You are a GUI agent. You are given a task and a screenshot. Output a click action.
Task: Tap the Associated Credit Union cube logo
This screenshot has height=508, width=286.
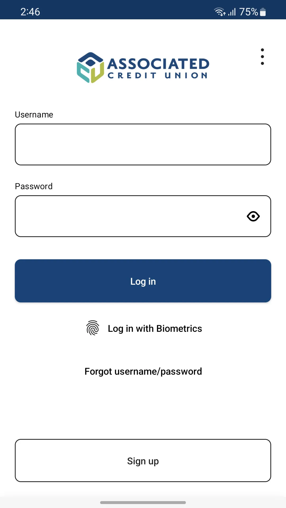click(x=90, y=68)
